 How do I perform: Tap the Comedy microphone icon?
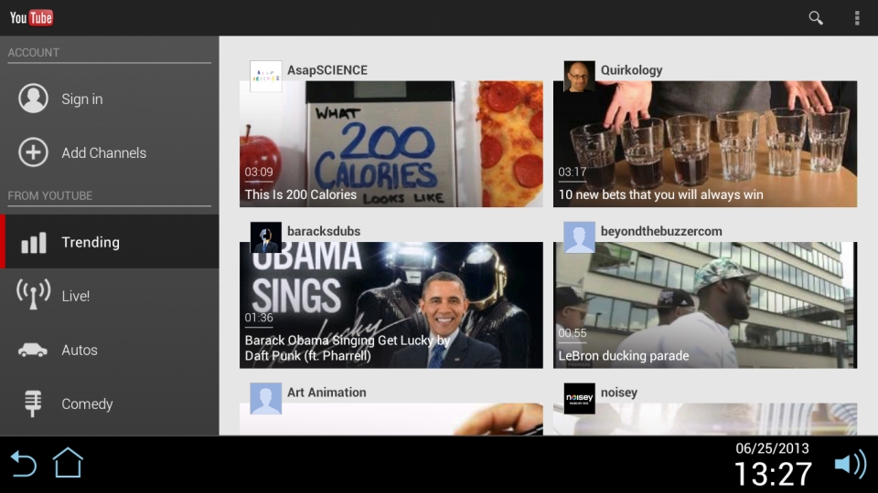click(x=33, y=403)
